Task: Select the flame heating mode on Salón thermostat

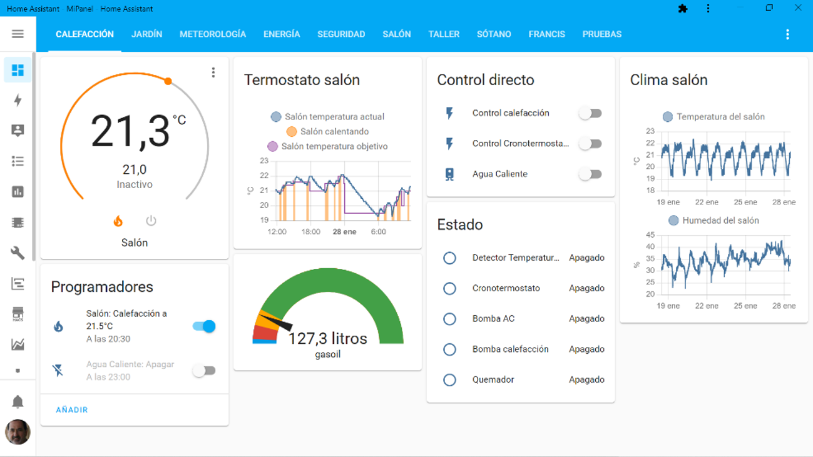Action: click(118, 221)
